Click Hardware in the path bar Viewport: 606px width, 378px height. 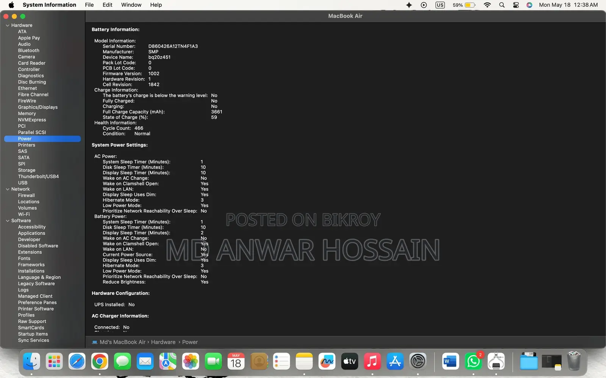click(x=163, y=342)
